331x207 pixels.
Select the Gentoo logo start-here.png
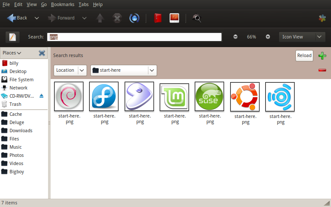(x=139, y=96)
